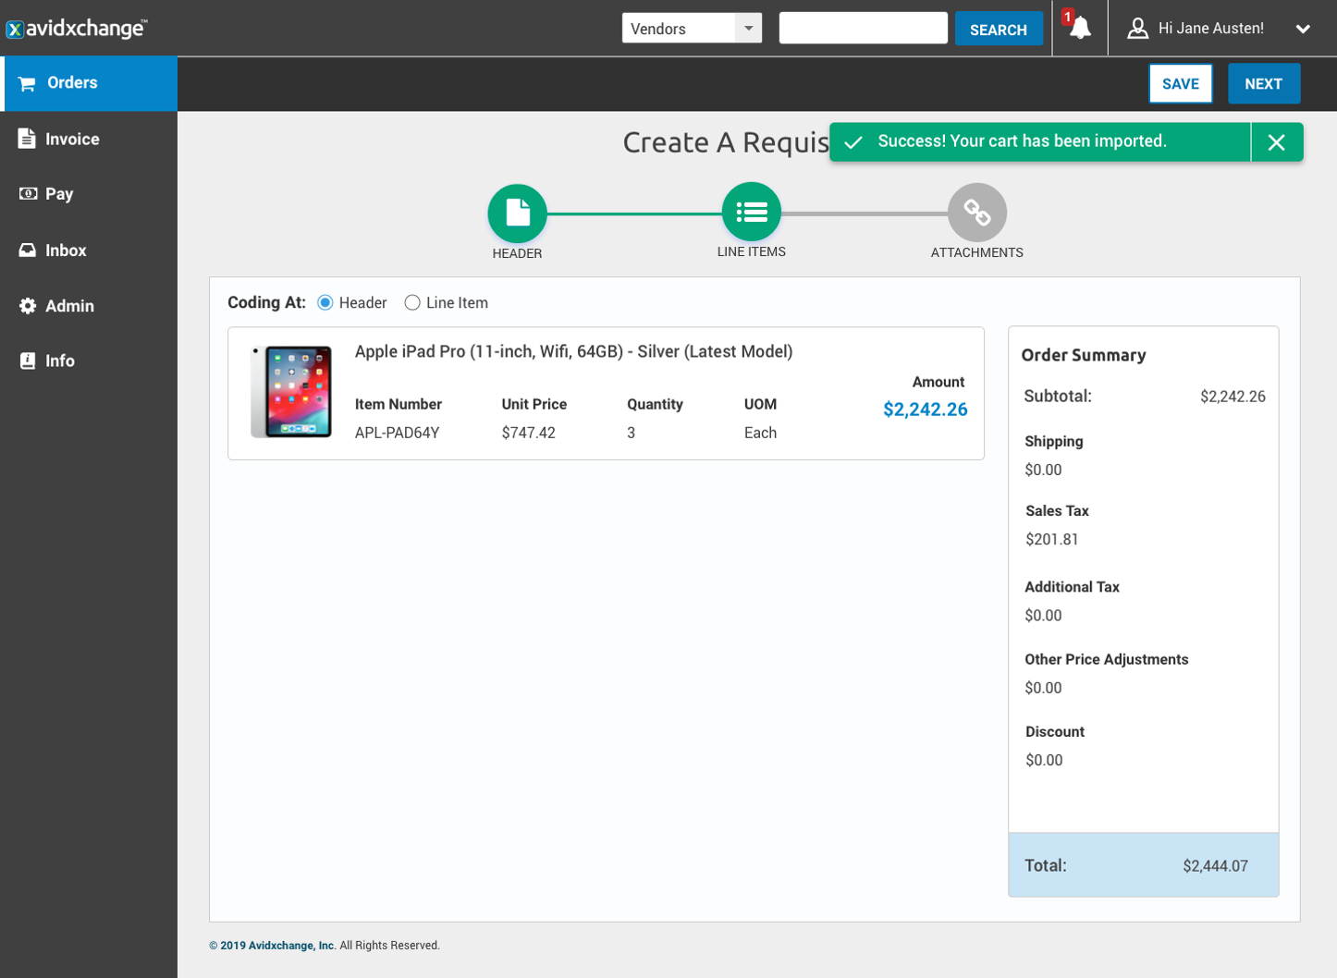
Task: Expand the user account menu chevron
Action: [1303, 29]
